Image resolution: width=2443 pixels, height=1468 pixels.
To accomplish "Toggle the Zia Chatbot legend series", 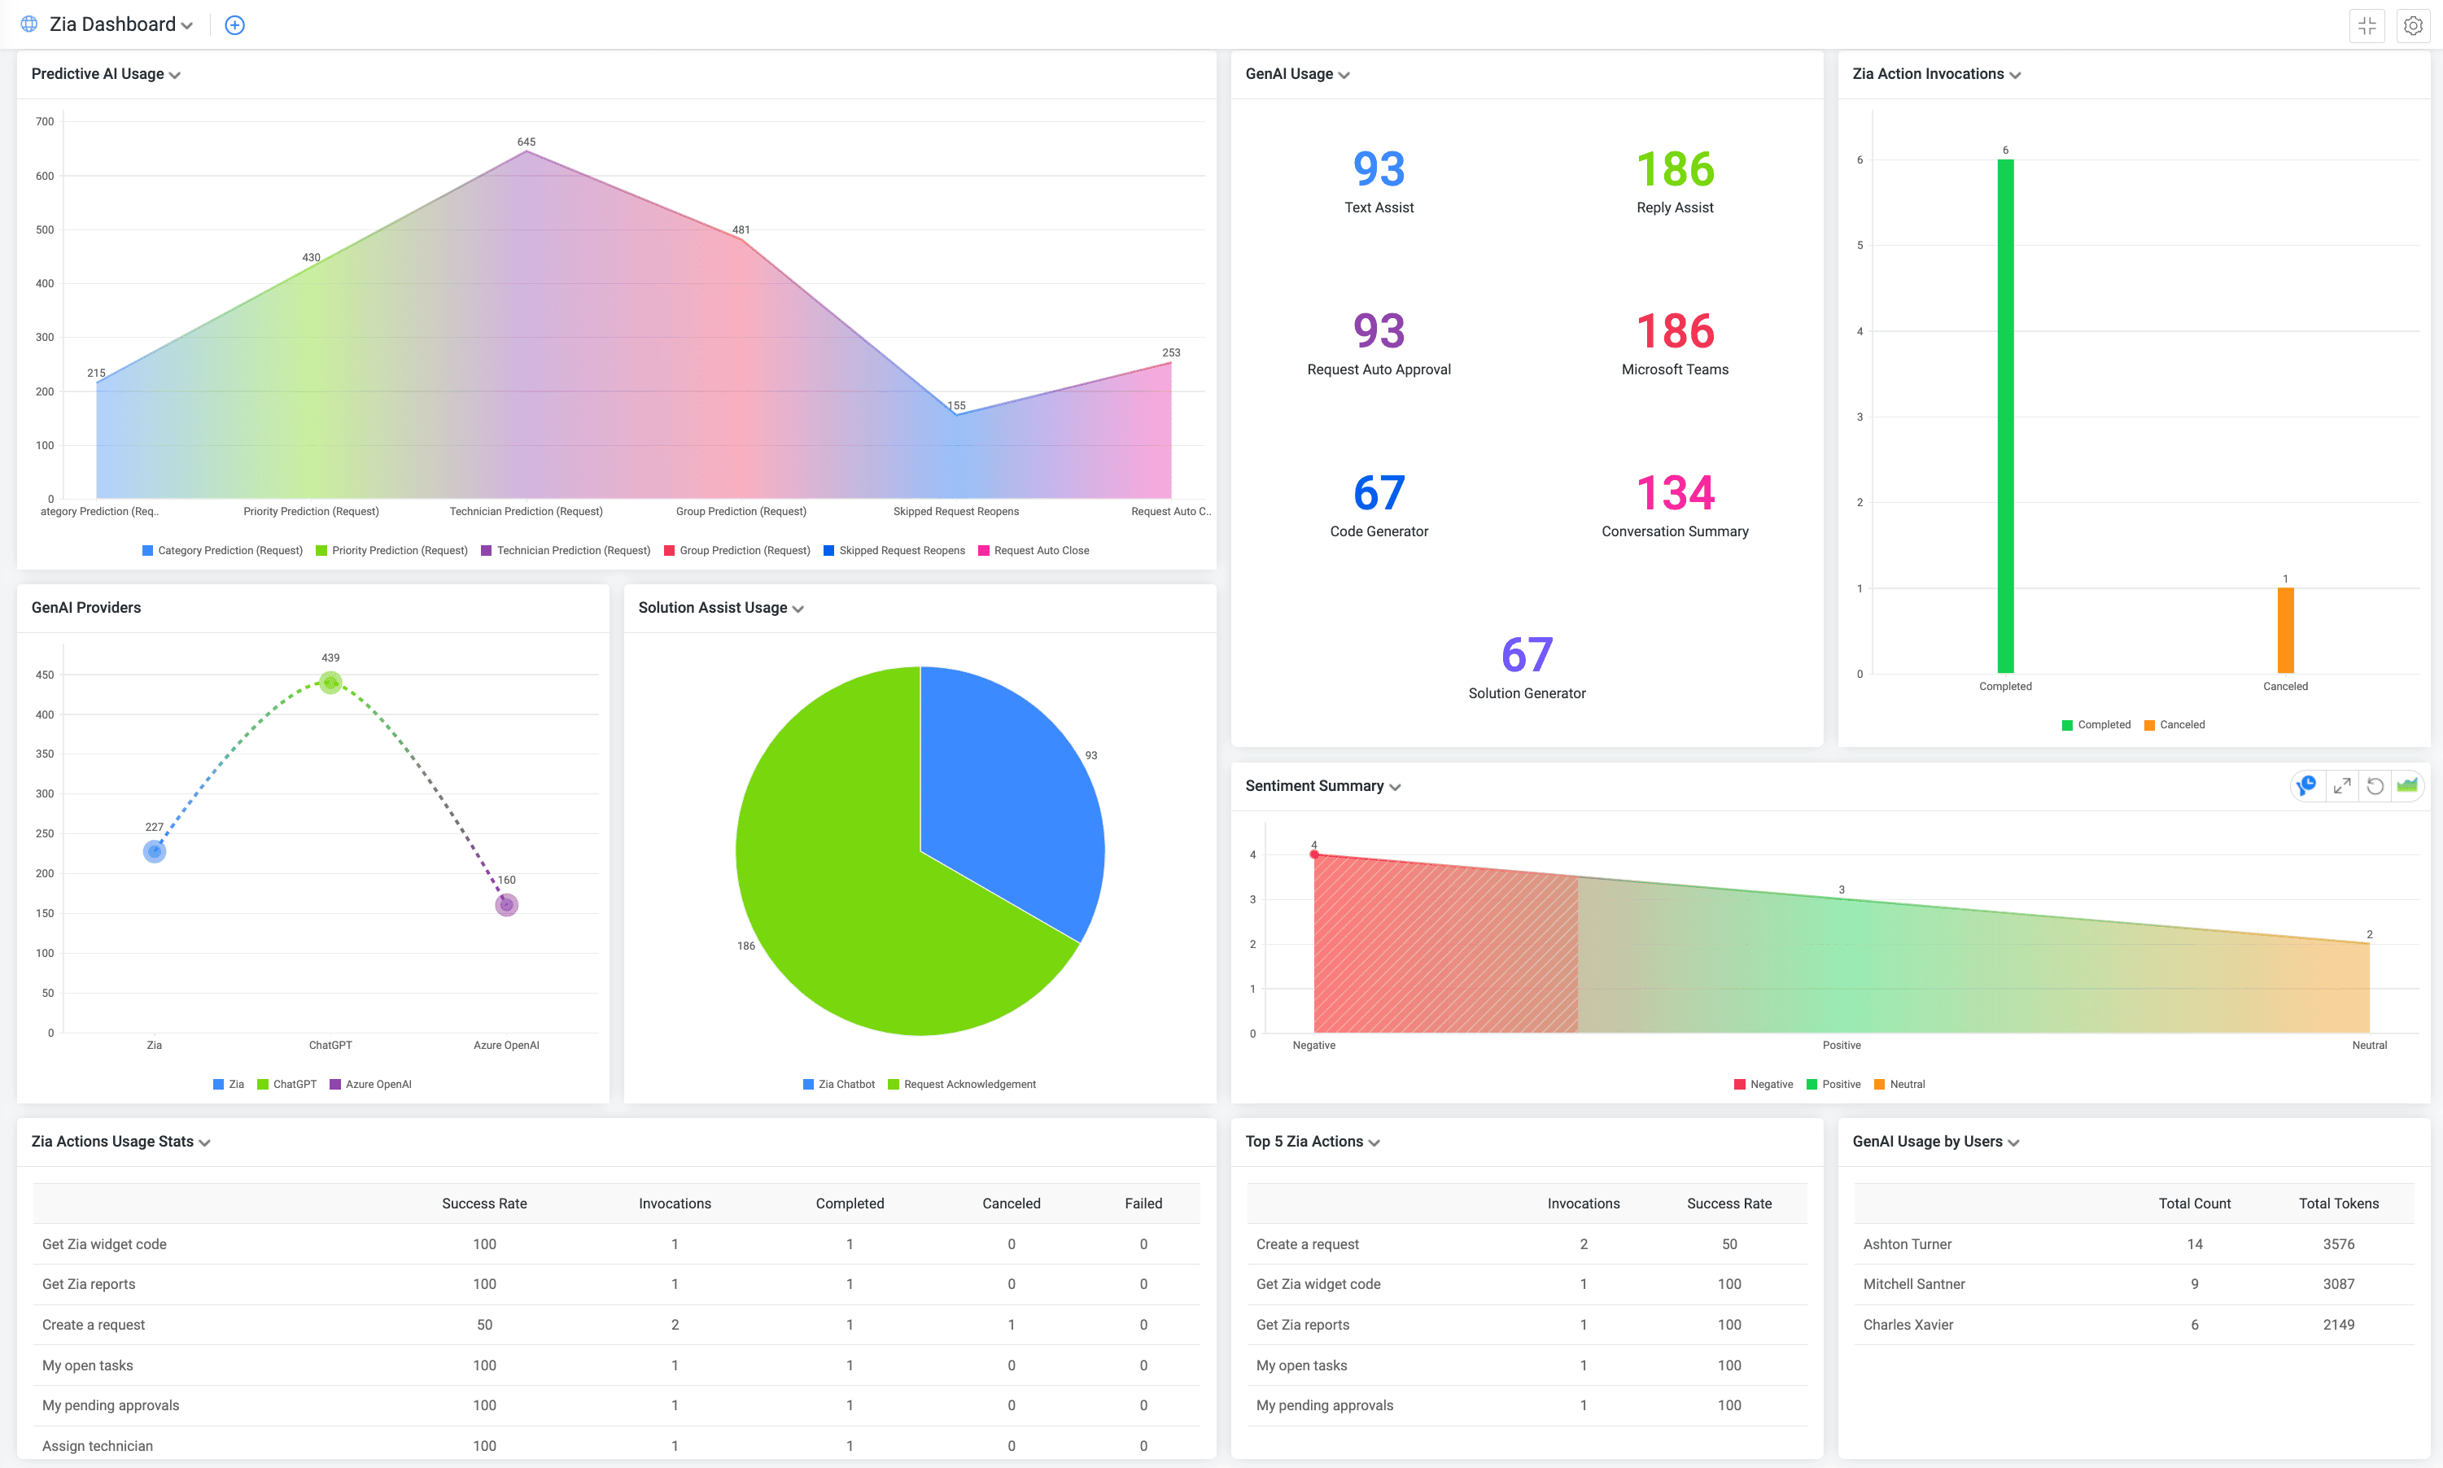I will pyautogui.click(x=839, y=1084).
